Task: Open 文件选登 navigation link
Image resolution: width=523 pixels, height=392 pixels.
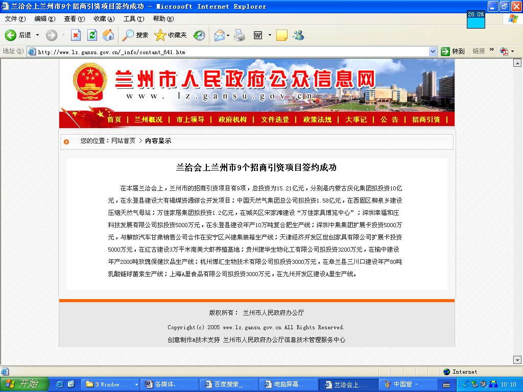Action: (275, 119)
